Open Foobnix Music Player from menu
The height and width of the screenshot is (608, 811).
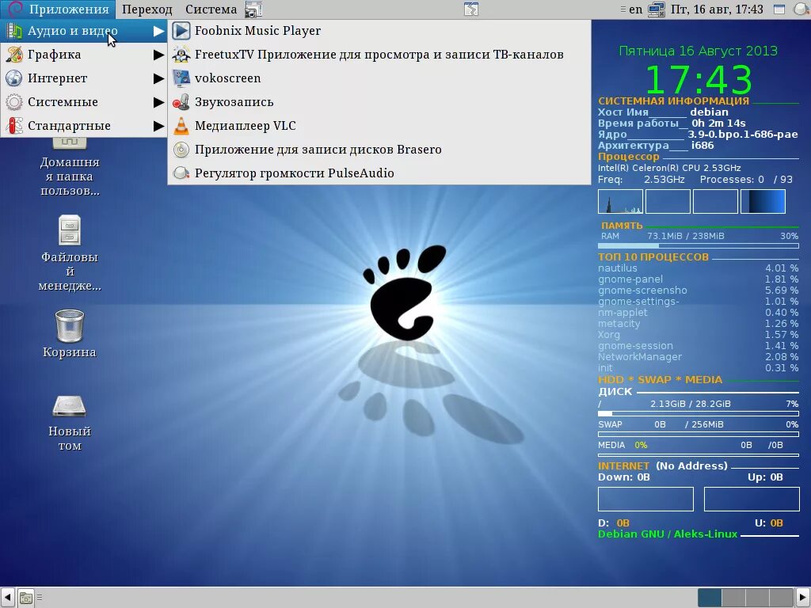click(x=379, y=31)
